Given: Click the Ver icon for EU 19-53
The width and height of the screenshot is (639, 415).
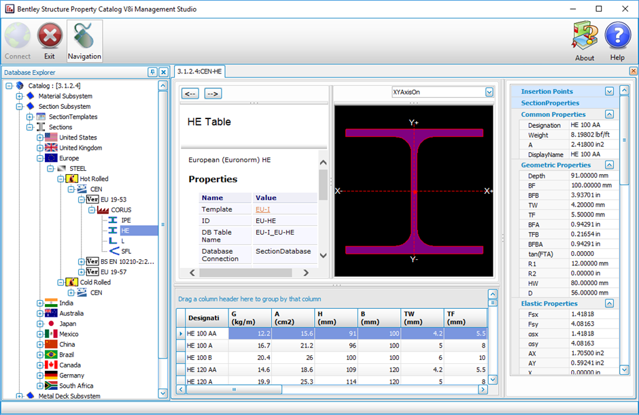Looking at the screenshot, I should (x=92, y=199).
